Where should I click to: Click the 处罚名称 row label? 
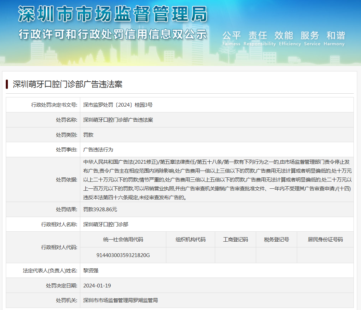(x=67, y=120)
